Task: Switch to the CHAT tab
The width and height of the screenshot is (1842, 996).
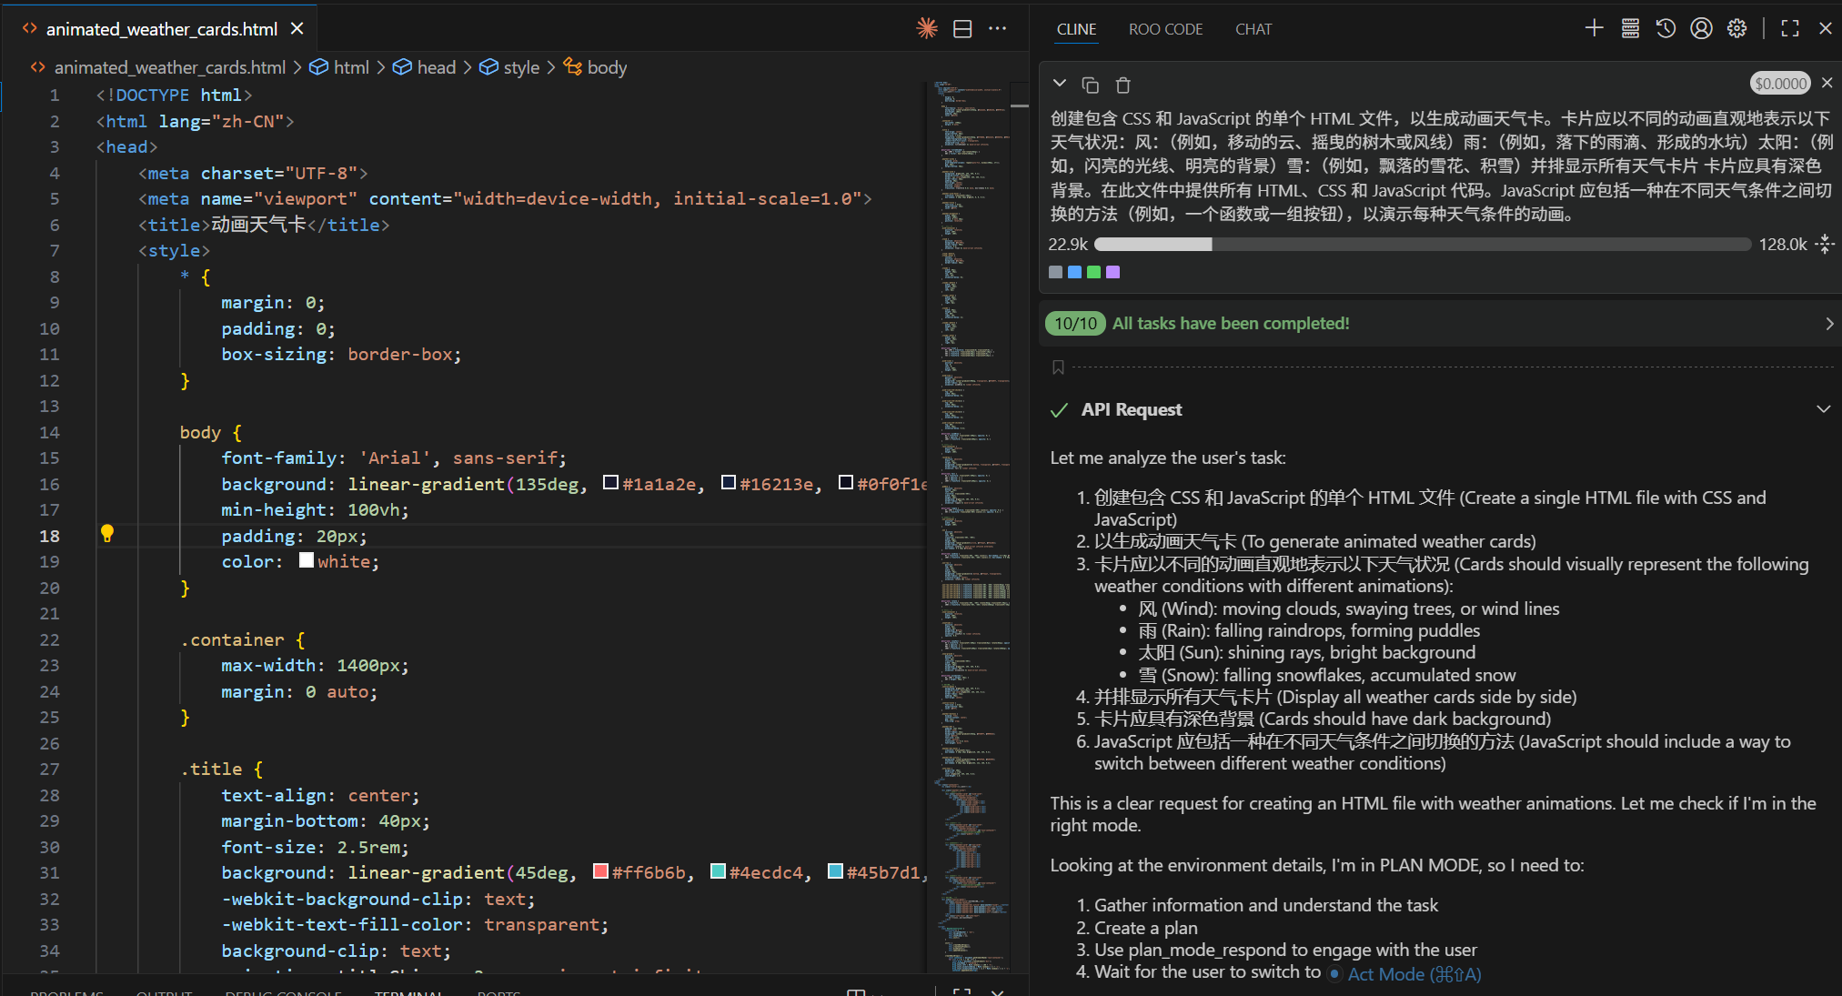Action: click(x=1253, y=29)
